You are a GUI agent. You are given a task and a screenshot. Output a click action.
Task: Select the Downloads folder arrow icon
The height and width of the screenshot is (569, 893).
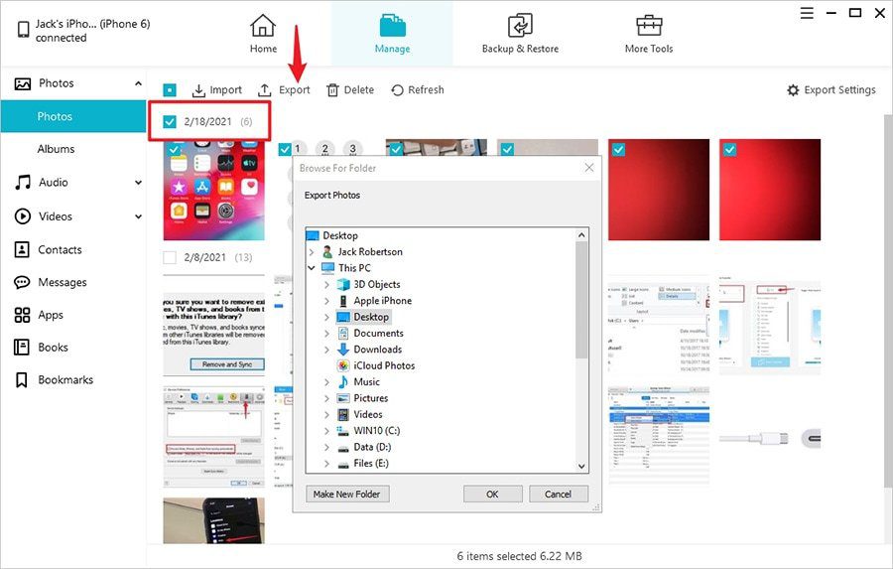coord(343,350)
